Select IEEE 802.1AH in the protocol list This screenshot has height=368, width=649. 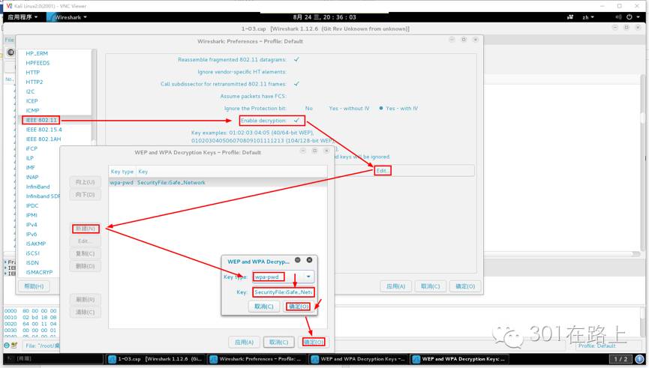coord(43,139)
